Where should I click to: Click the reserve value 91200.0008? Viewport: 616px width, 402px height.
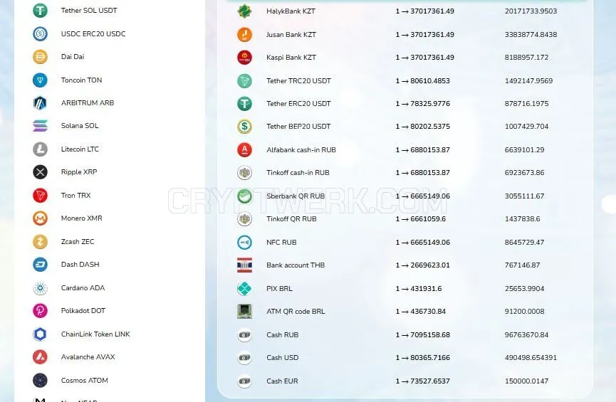[524, 312]
